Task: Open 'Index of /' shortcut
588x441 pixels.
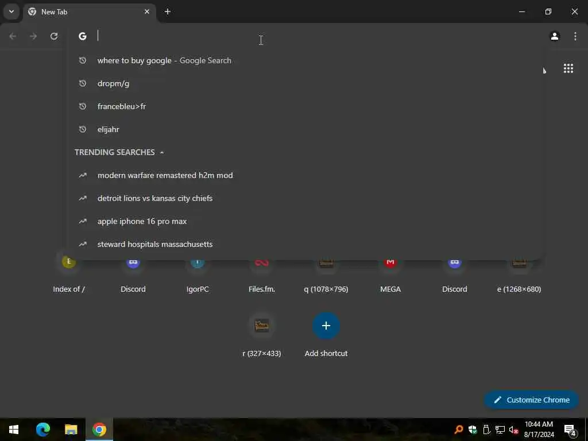Action: click(69, 276)
